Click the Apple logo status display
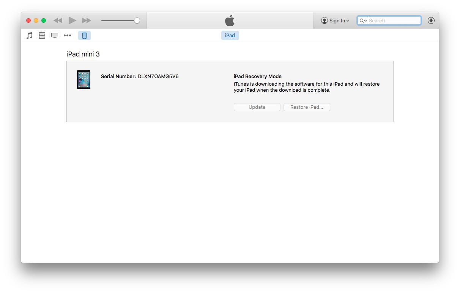The height and width of the screenshot is (293, 460). (230, 20)
